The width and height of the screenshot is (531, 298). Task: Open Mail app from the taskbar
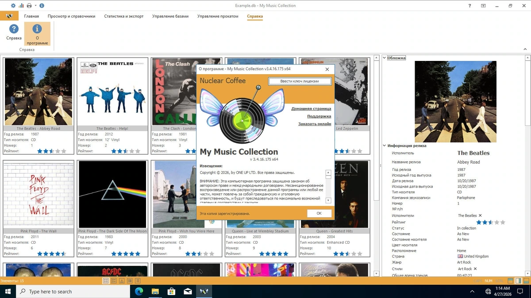(188, 291)
